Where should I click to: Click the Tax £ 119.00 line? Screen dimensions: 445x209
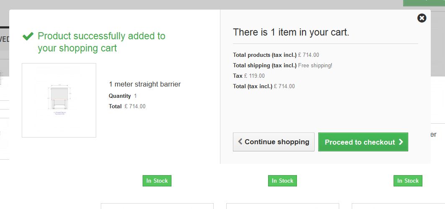[249, 76]
